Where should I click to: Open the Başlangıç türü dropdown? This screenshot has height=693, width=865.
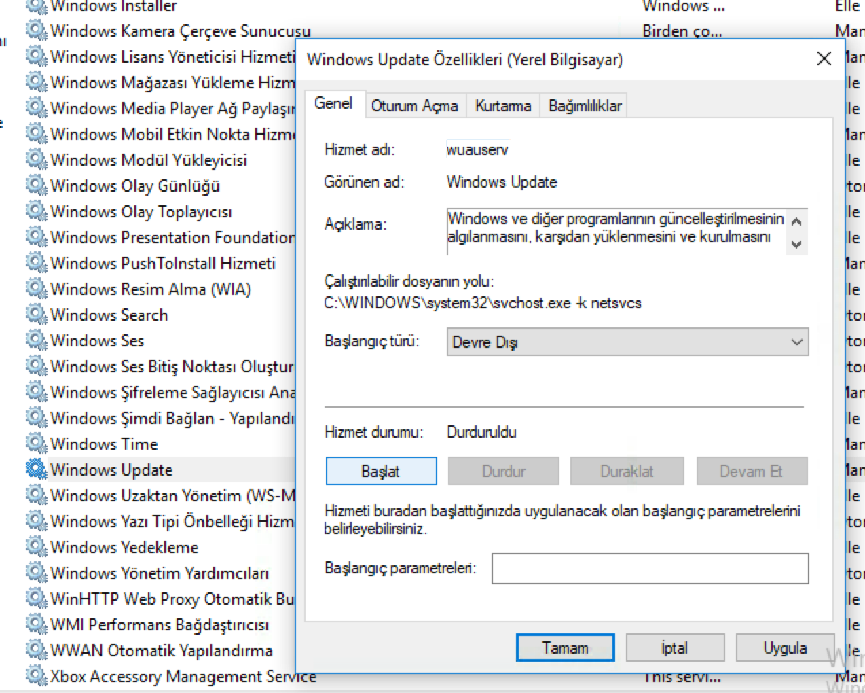click(627, 342)
